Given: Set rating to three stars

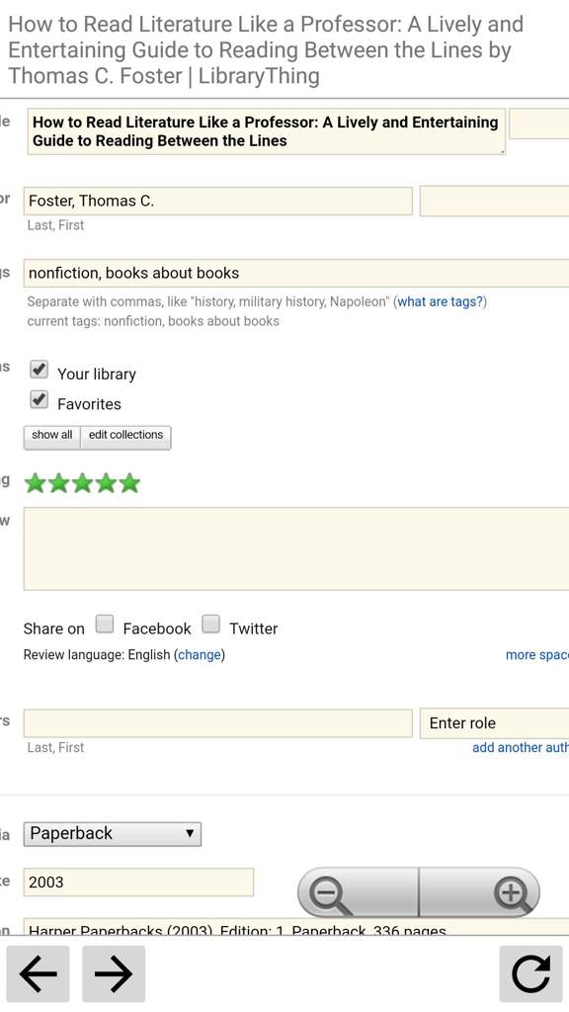Looking at the screenshot, I should pyautogui.click(x=83, y=482).
